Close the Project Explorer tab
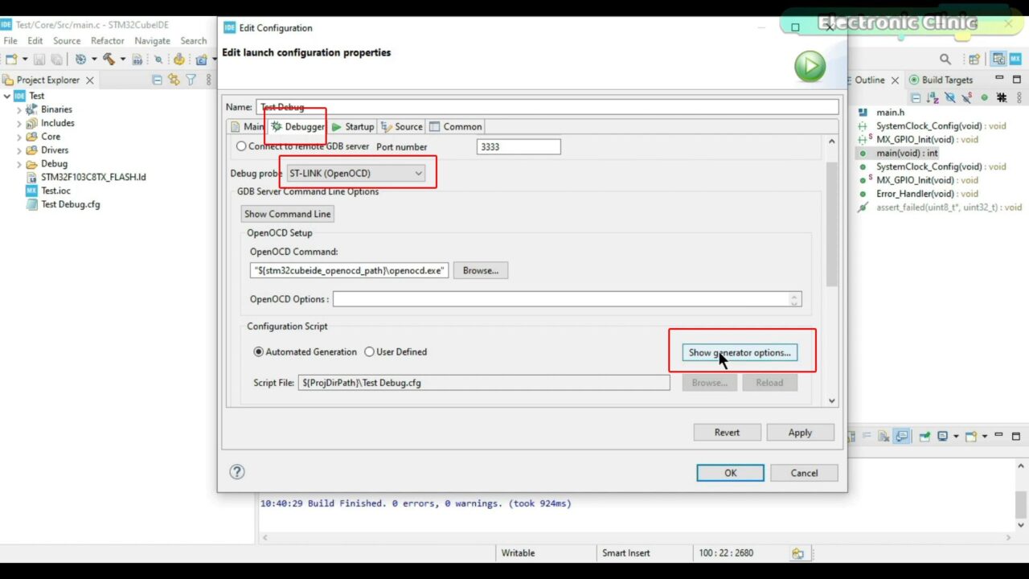Image resolution: width=1029 pixels, height=579 pixels. click(89, 80)
